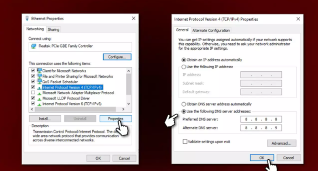
Task: Toggle Microsoft LLDP Protocol Driver checkbox
Action: pos(33,98)
